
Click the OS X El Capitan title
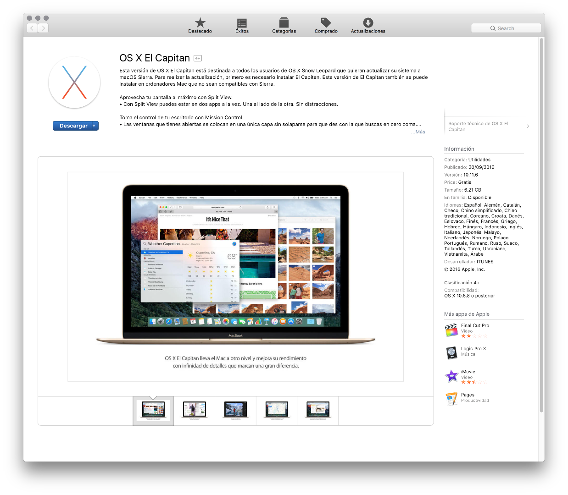(x=155, y=58)
